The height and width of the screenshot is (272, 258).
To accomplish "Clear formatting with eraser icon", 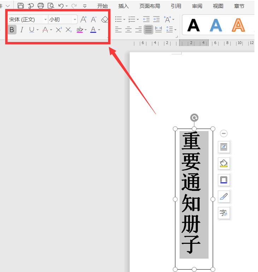I will (x=105, y=19).
